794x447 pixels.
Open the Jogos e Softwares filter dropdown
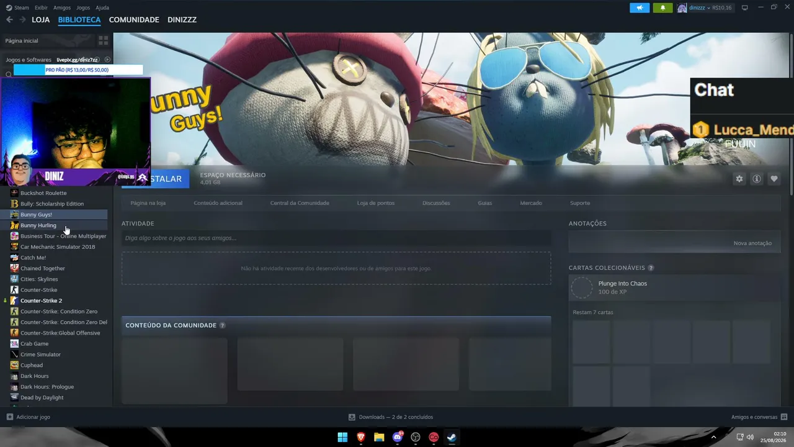coord(29,60)
